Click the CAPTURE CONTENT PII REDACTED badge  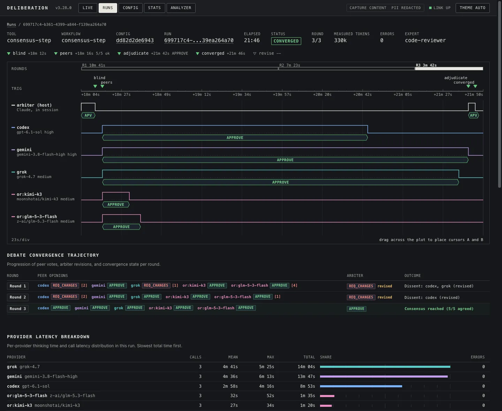coord(385,8)
